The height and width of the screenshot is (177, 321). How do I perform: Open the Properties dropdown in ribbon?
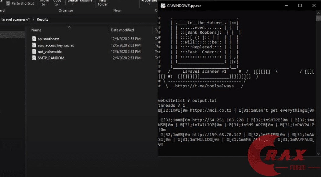pos(149,3)
